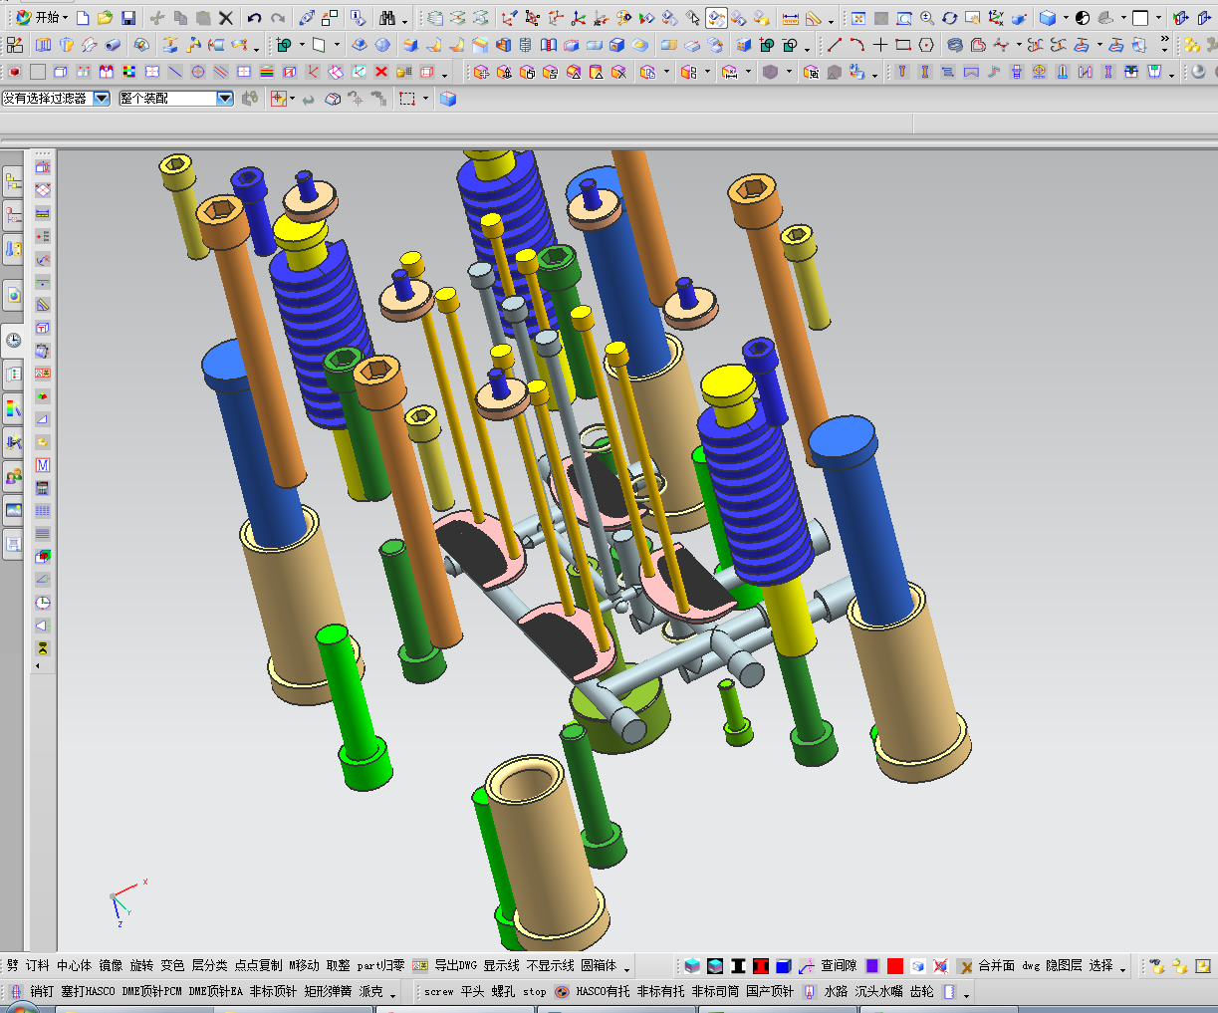
Task: Click the small clock icon in left vertical toolbar
Action: coord(43,603)
